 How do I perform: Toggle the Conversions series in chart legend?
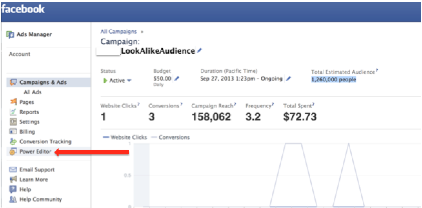(x=170, y=137)
